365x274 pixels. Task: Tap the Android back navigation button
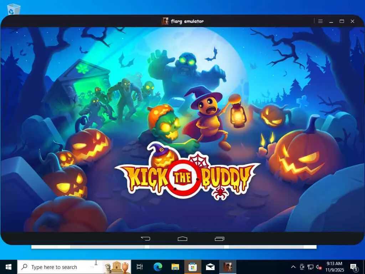[146, 239]
